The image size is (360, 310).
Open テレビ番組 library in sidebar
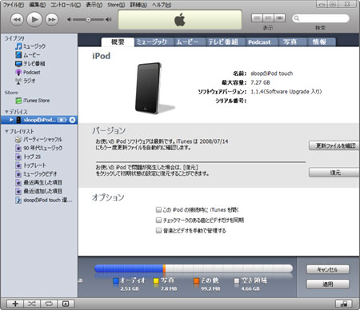(x=30, y=64)
